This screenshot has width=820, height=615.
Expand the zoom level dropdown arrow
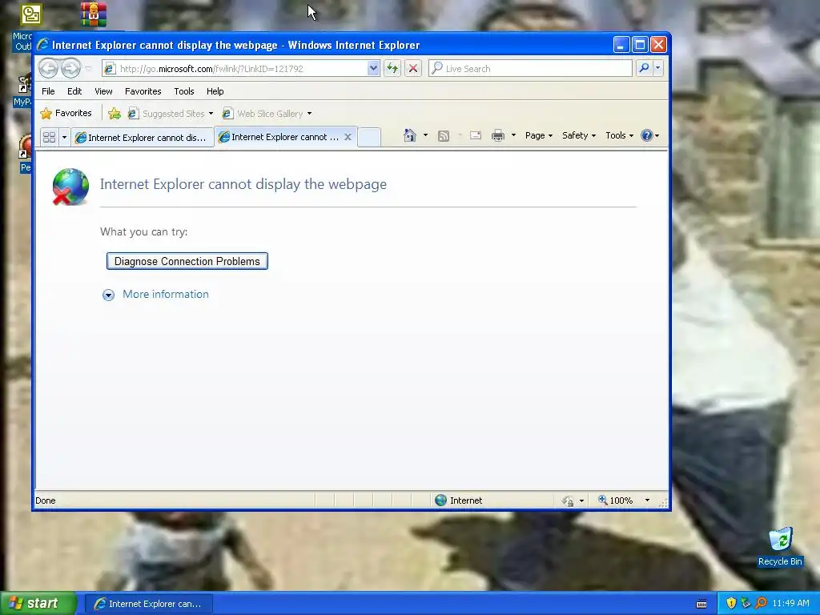[x=647, y=500]
